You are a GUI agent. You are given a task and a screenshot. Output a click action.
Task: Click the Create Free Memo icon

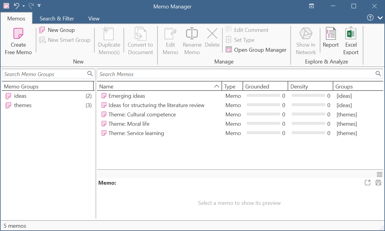(x=18, y=34)
